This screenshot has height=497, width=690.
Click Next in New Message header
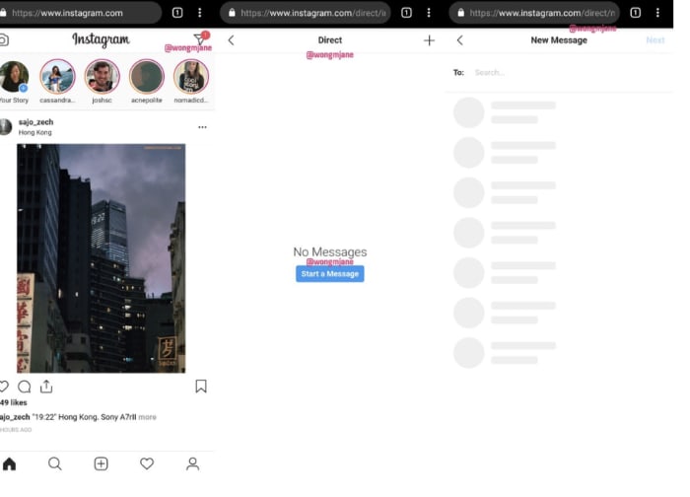tap(655, 40)
